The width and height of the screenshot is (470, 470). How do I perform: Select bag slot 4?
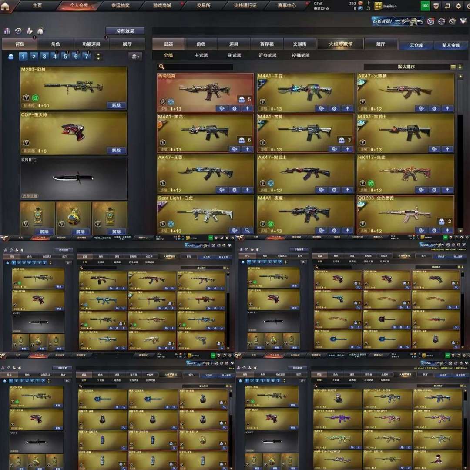pos(55,56)
